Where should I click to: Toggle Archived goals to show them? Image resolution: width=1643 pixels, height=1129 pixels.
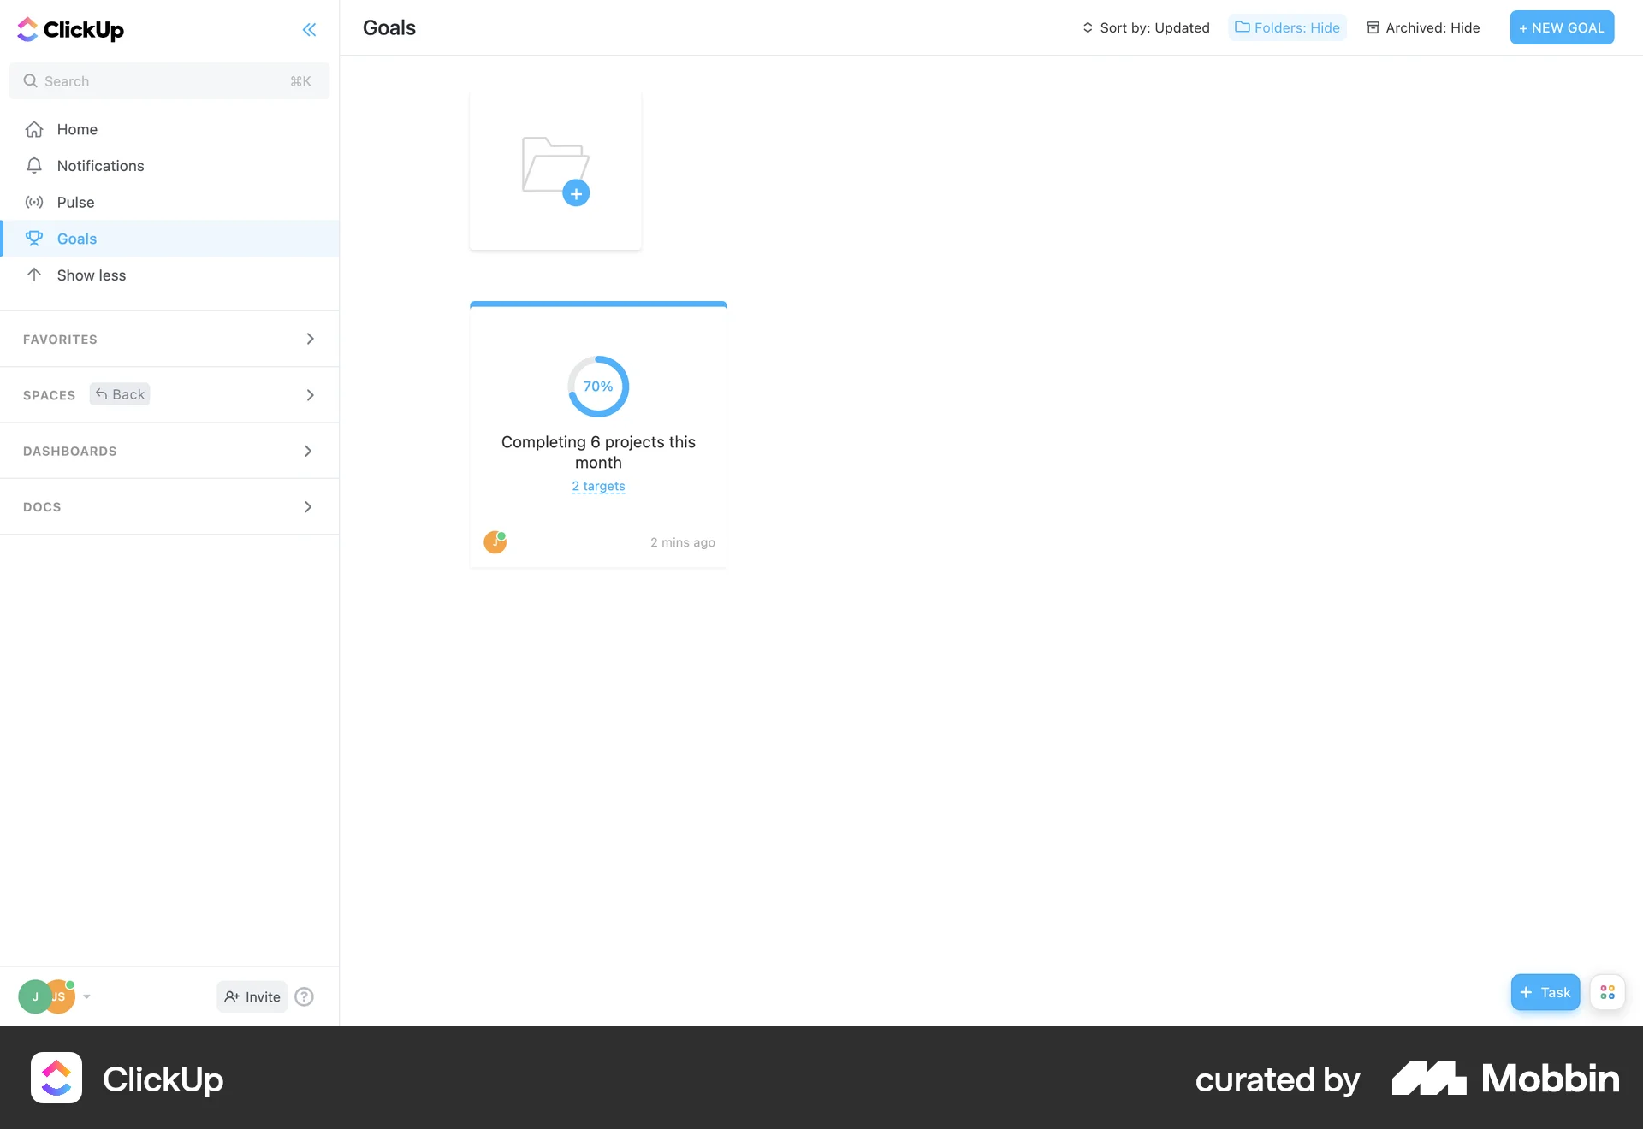tap(1422, 27)
